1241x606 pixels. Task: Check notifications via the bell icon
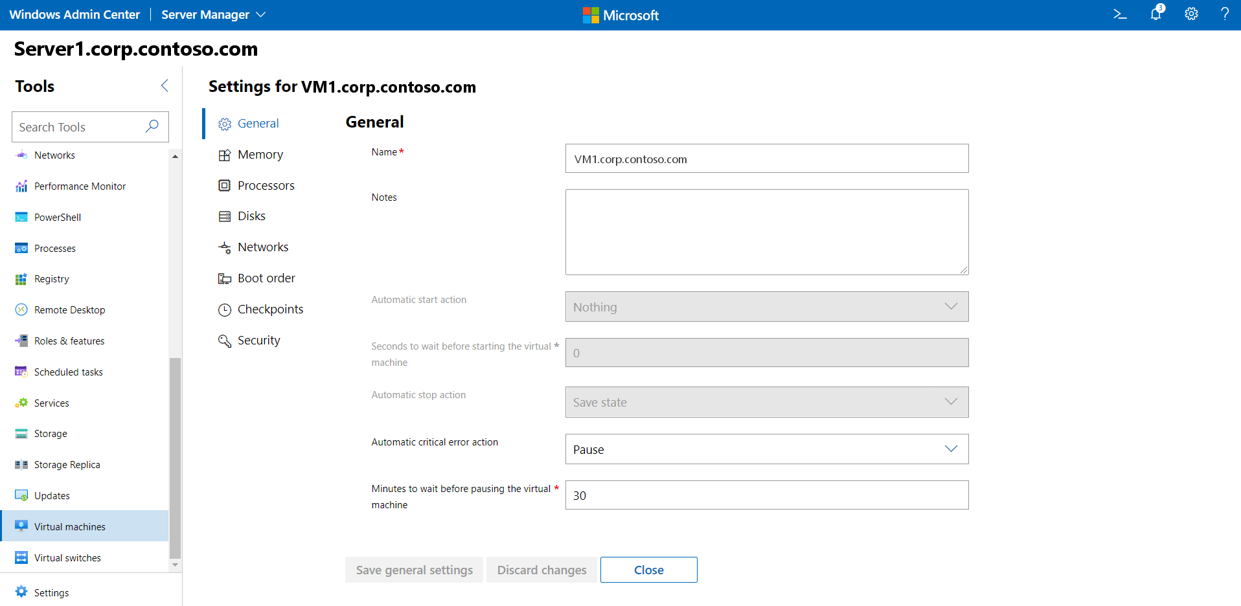[x=1156, y=14]
